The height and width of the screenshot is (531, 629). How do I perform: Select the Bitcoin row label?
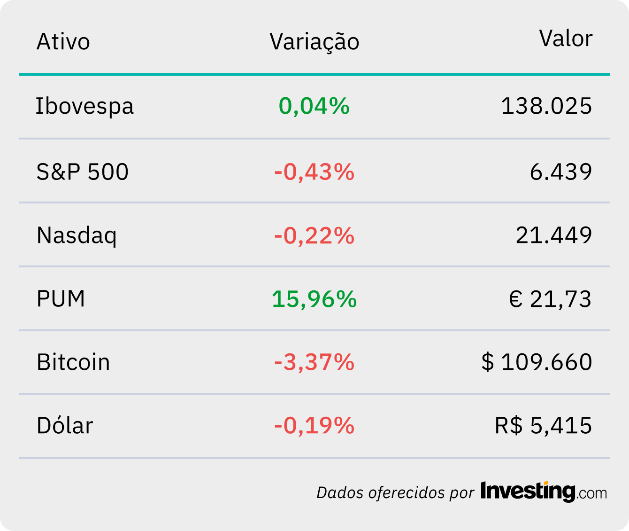[73, 362]
